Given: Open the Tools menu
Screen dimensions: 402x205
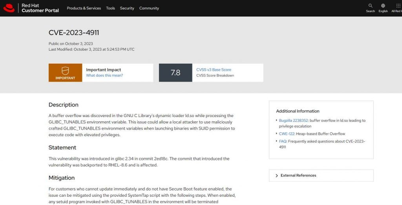Looking at the screenshot, I should pyautogui.click(x=110, y=8).
